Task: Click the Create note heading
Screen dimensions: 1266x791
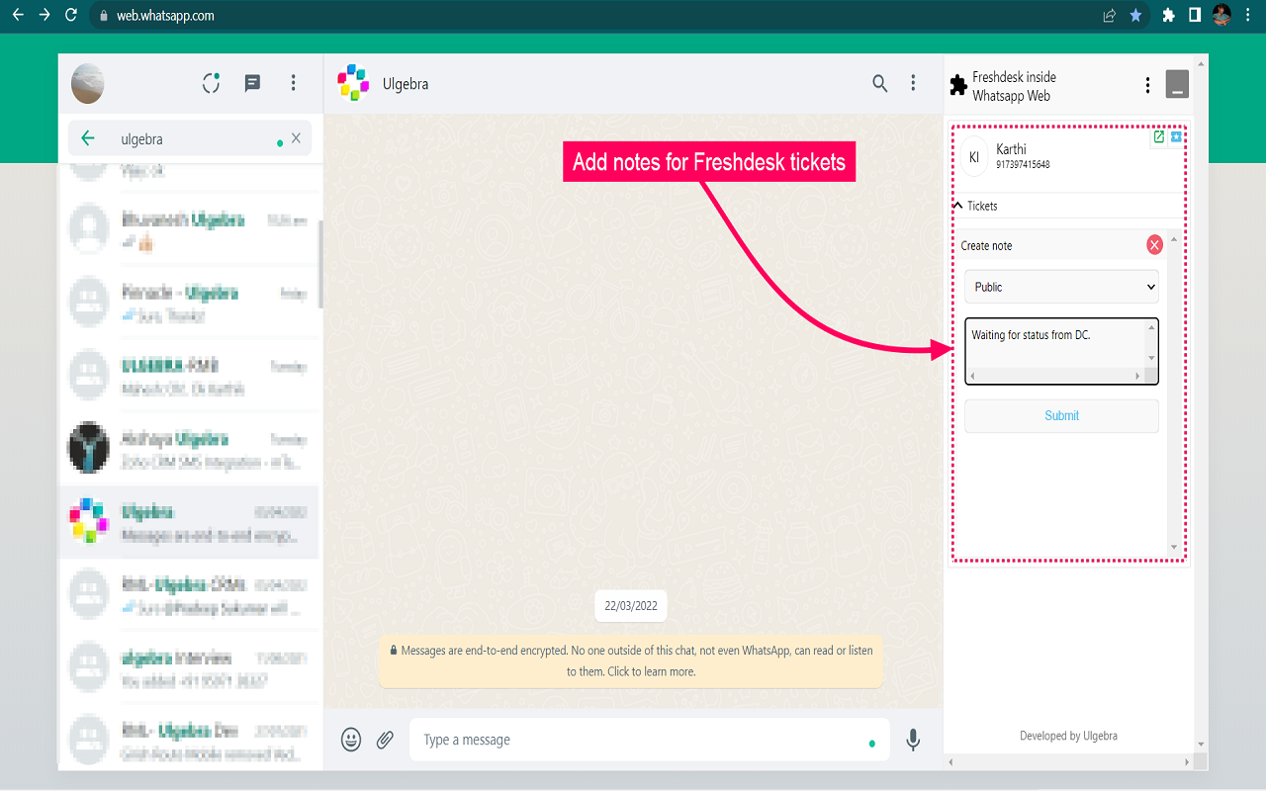Action: coord(986,246)
